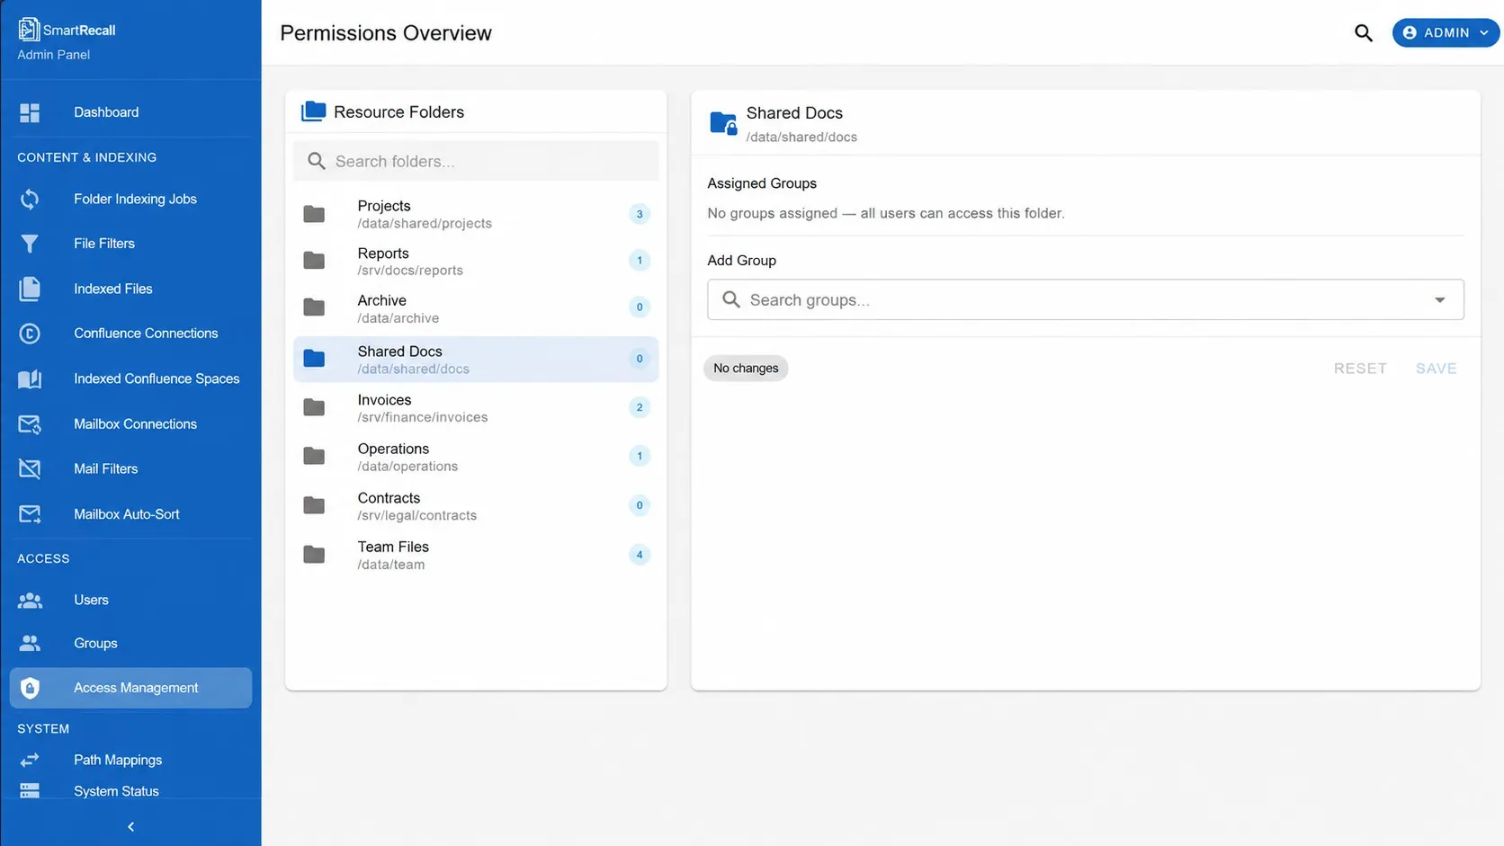Click the Invoices count badge 2
Image resolution: width=1504 pixels, height=846 pixels.
[x=640, y=407]
